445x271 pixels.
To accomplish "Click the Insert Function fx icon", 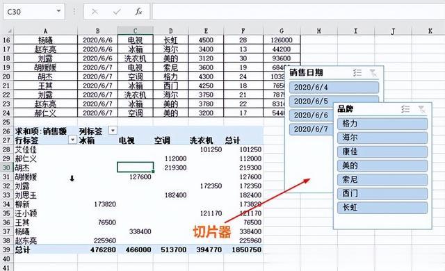I will (x=138, y=12).
